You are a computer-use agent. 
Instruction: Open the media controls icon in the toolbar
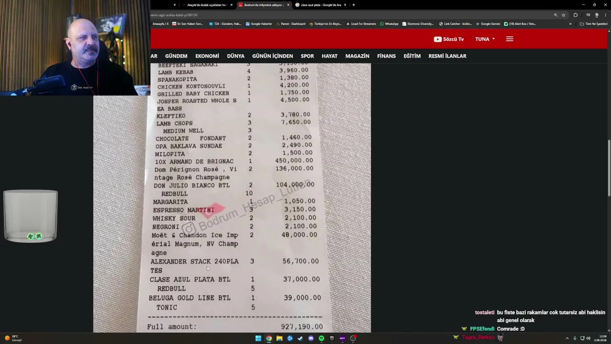point(588,15)
